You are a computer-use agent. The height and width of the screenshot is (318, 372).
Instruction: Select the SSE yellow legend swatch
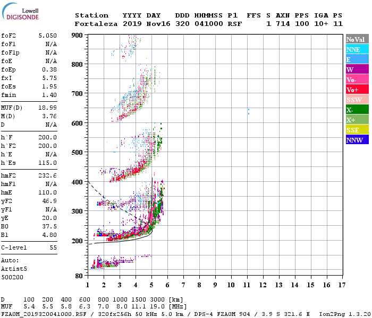tap(357, 130)
